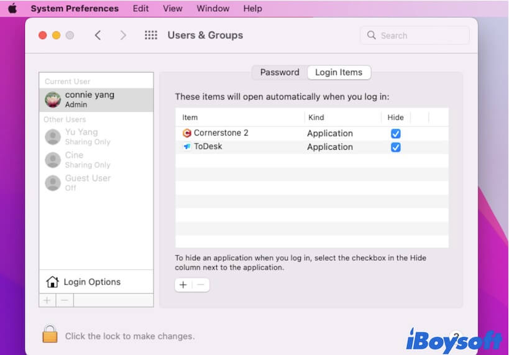Viewport: 509px width, 355px height.
Task: Select the Guest User entry
Action: [x=96, y=183]
